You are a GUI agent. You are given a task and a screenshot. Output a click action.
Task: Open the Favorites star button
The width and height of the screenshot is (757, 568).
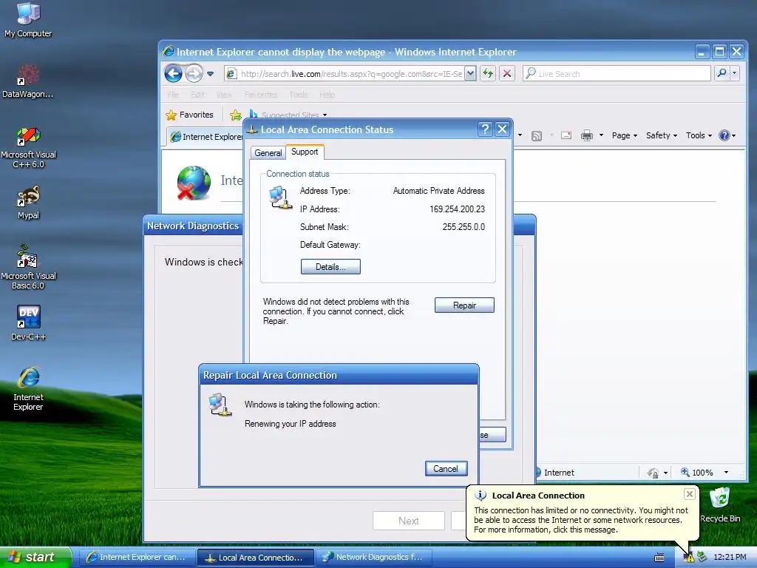[190, 115]
